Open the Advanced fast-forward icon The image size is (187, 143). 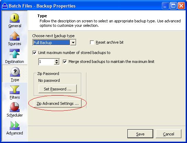15,125
